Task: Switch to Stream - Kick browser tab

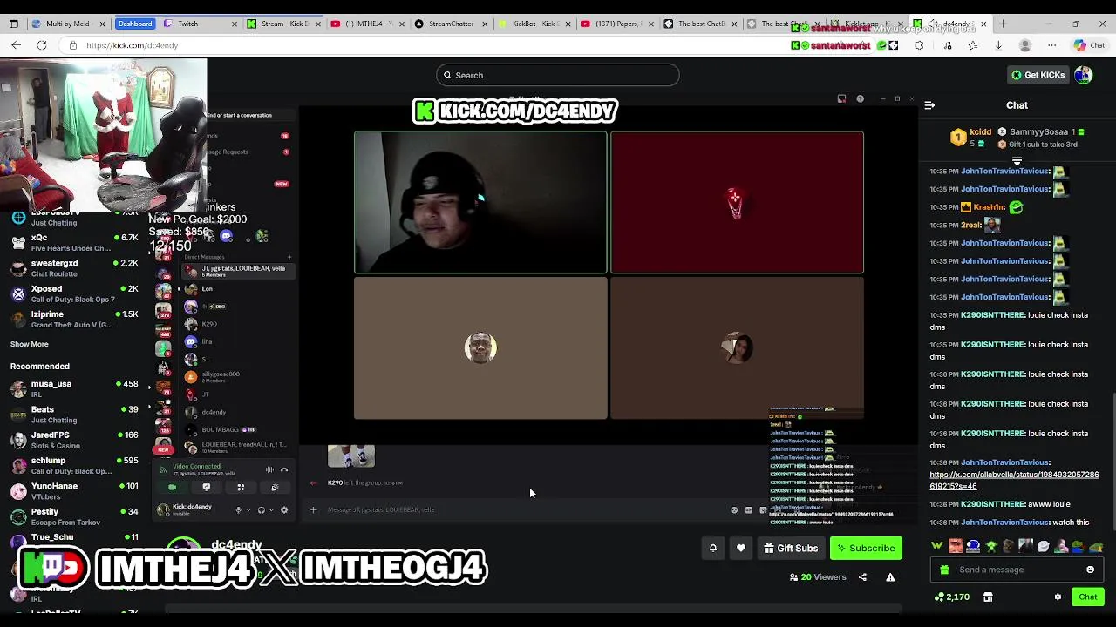Action: point(283,24)
